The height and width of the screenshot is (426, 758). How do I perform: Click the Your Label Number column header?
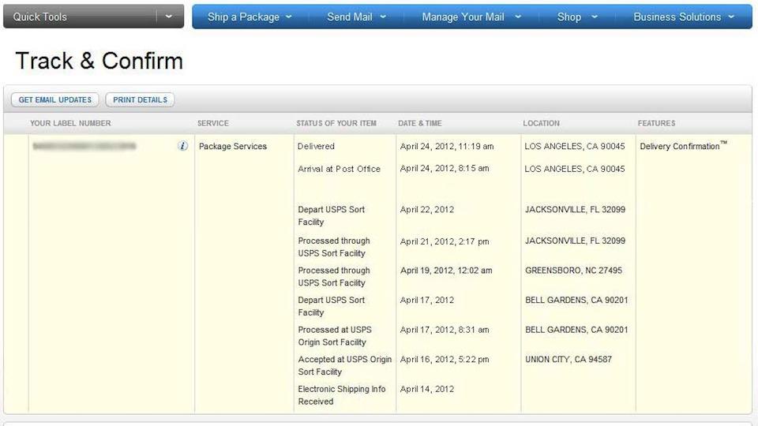pos(70,123)
